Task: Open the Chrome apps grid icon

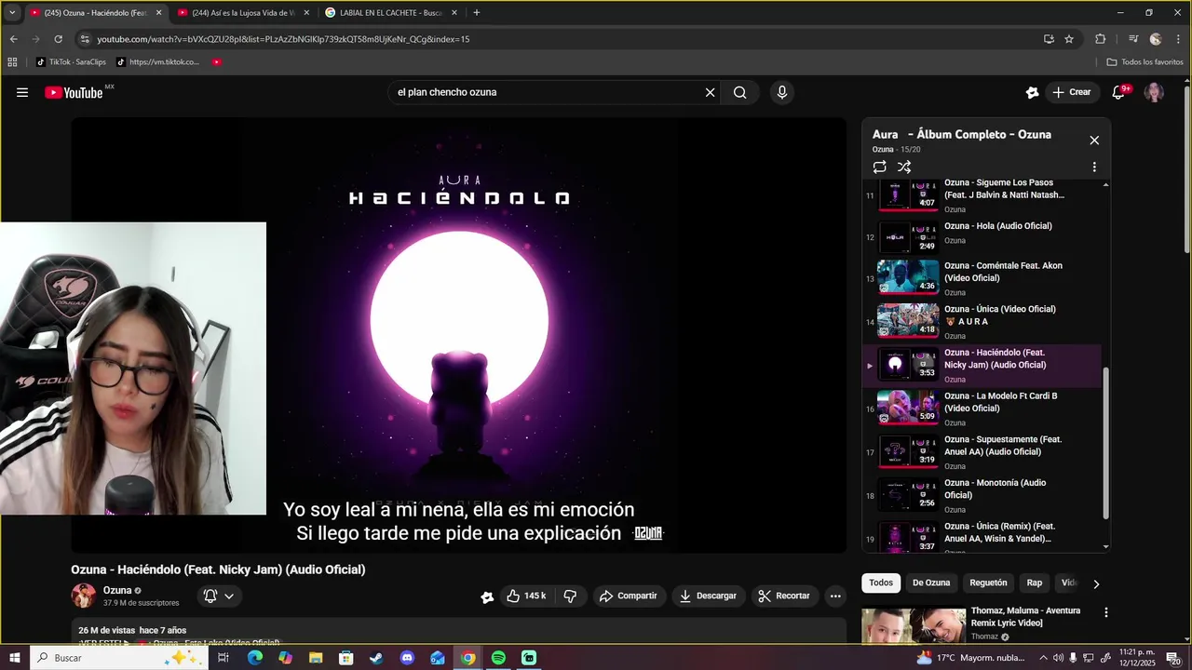Action: tap(12, 62)
